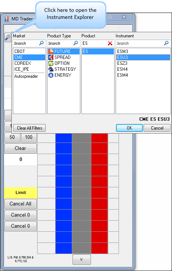
Task: Set quantity with the 100 button
Action: (x=29, y=137)
